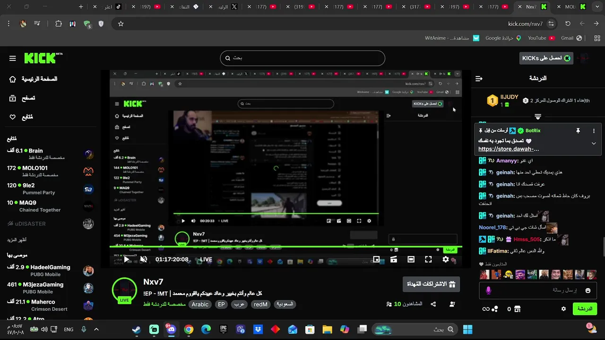This screenshot has width=605, height=340.
Task: Open MAQ9 Chained Together channel
Action: 50,206
